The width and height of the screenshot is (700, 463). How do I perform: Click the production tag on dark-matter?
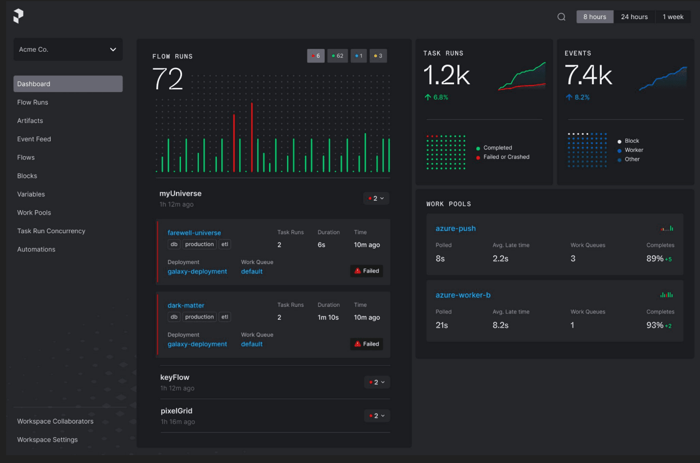tap(199, 317)
